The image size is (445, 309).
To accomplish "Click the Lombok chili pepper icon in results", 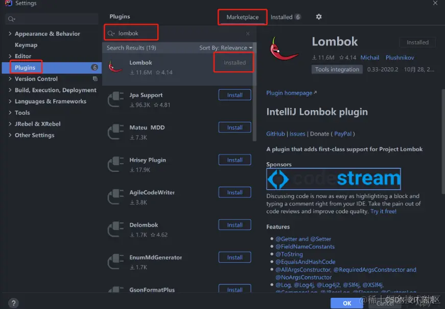I will (x=115, y=67).
